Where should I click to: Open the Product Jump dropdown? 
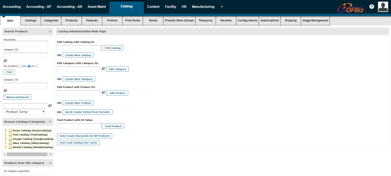tap(24, 111)
